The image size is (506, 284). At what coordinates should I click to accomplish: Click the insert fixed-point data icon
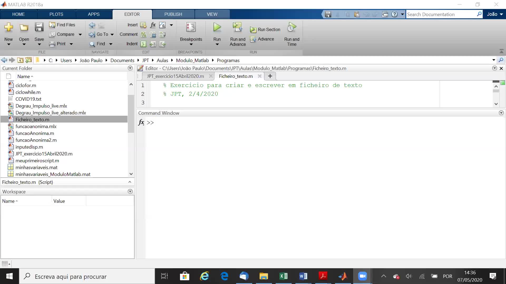pos(162,25)
